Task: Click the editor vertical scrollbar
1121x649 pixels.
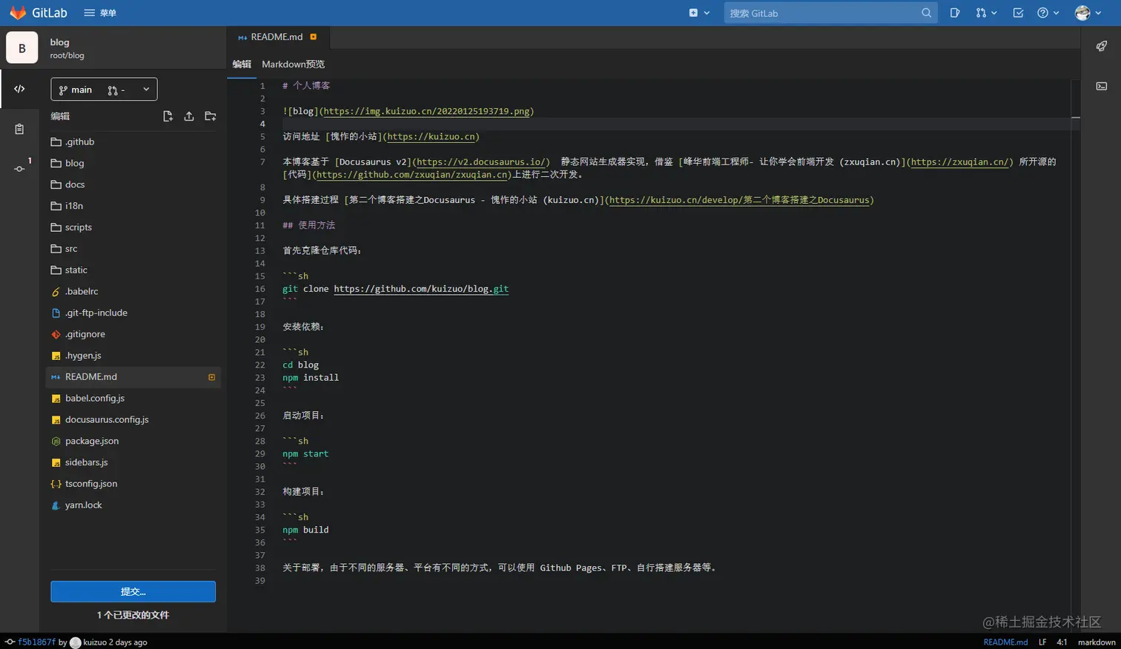Action: 1076,356
